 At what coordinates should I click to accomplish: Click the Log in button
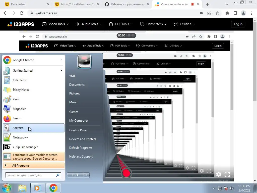(x=238, y=24)
